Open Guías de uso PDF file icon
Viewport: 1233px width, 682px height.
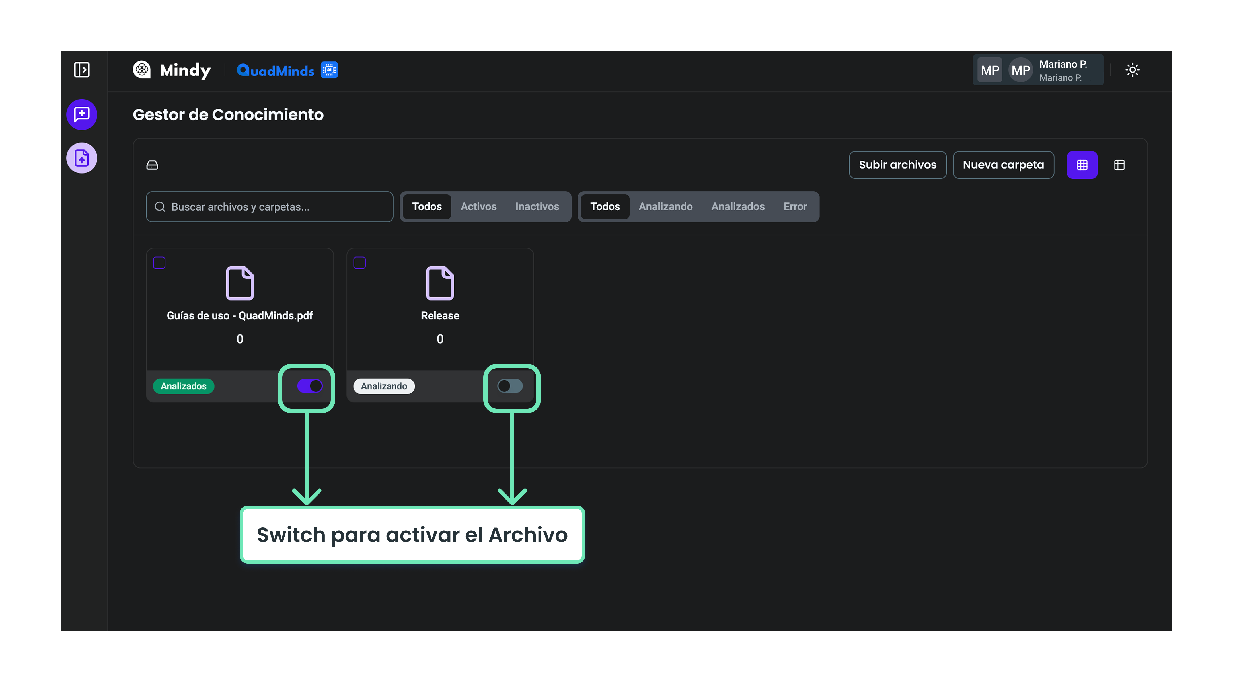pos(240,283)
